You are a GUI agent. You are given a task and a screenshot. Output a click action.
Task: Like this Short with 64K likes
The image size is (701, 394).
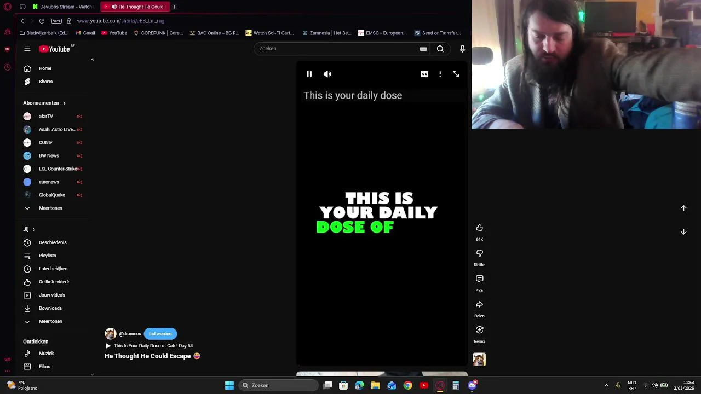coord(479,228)
